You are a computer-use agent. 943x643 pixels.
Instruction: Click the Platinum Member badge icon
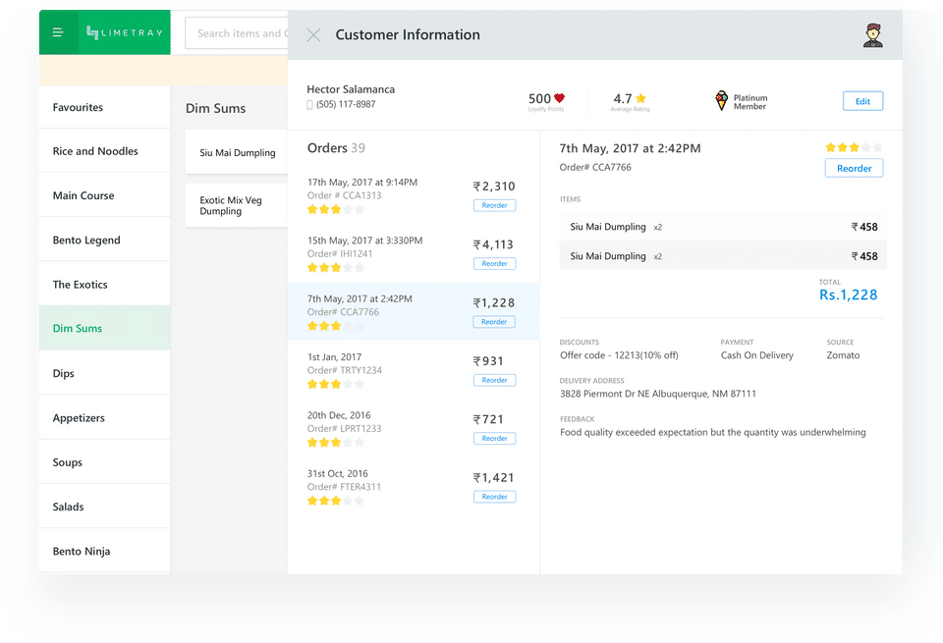pyautogui.click(x=722, y=100)
